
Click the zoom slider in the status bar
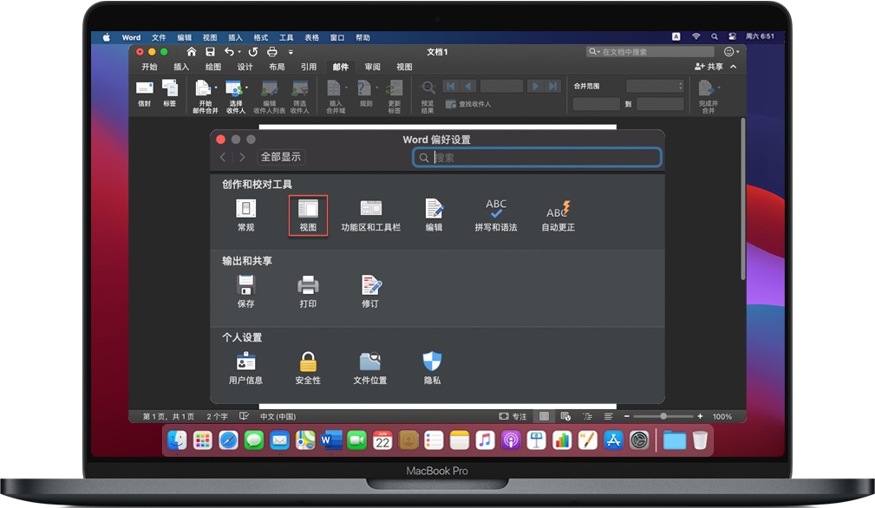(663, 416)
